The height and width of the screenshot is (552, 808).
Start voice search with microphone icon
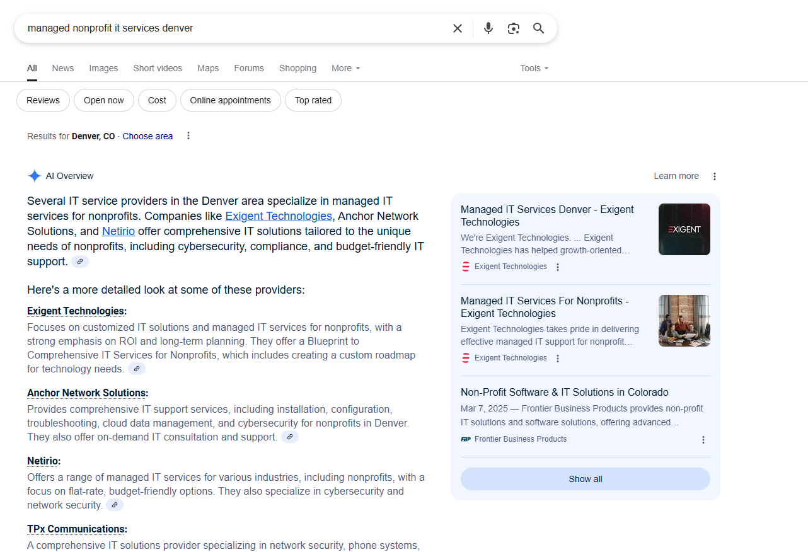(488, 28)
